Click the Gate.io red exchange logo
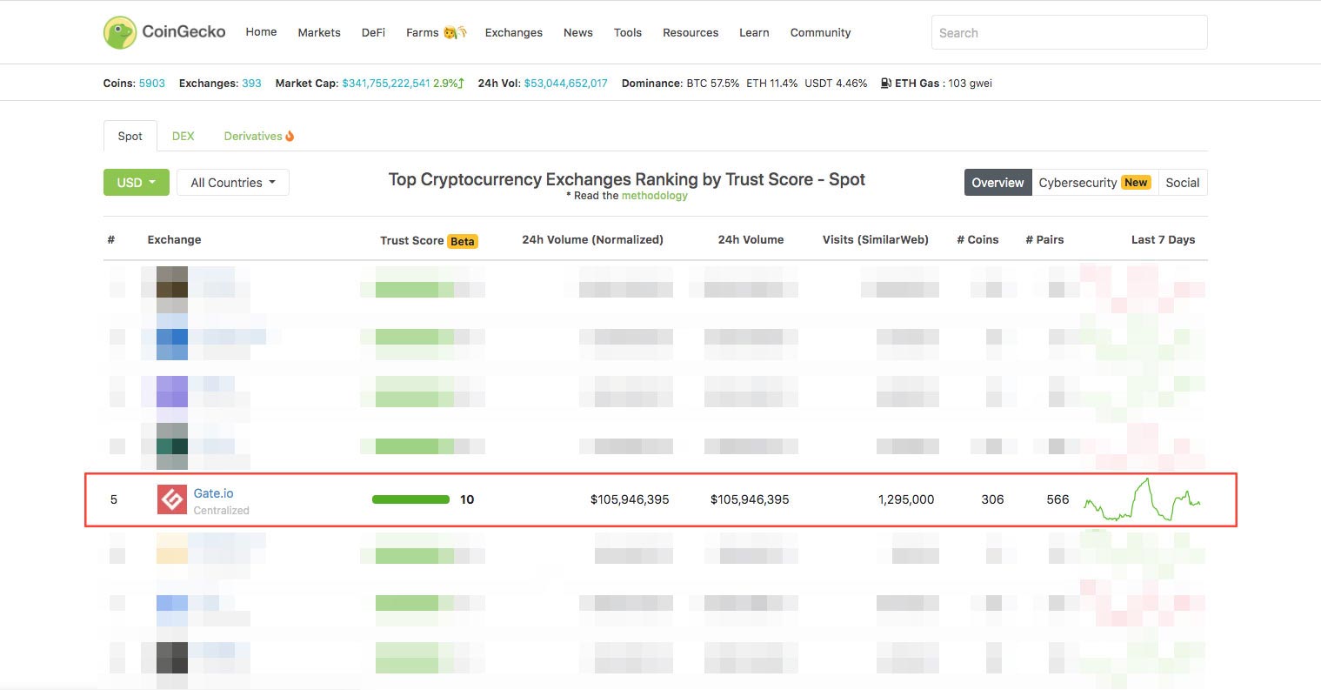The width and height of the screenshot is (1321, 690). click(171, 499)
